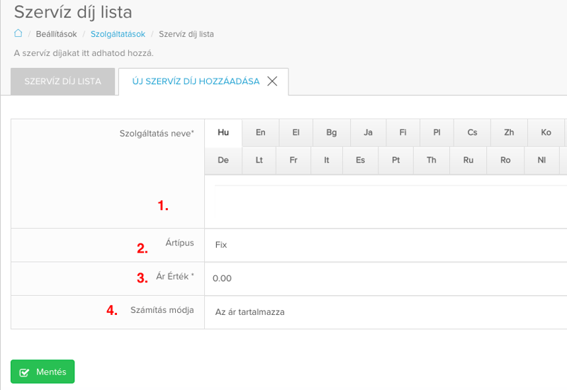567x390 pixels.
Task: Click the Szolgáltatás neve text field
Action: (391, 201)
